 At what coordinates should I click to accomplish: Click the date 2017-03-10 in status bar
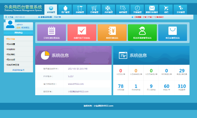[x=20, y=17]
